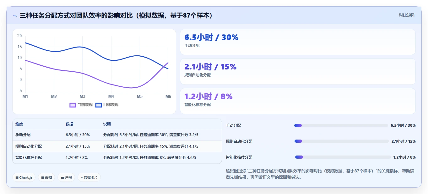Open the 6.5小时 / 30% data card

tap(298, 42)
